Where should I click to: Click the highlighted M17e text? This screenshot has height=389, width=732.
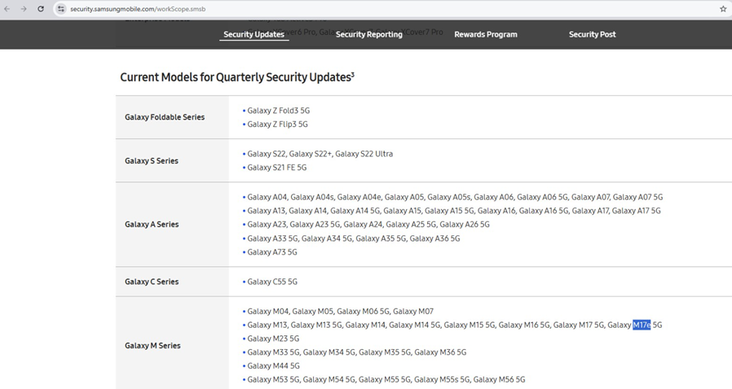tap(642, 325)
